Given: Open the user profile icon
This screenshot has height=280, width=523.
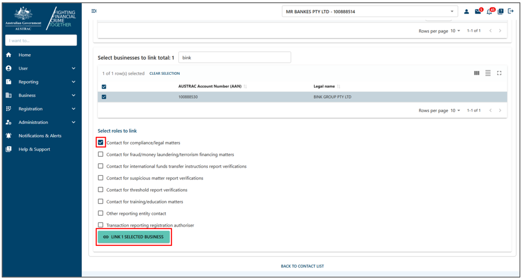Looking at the screenshot, I should pos(466,11).
